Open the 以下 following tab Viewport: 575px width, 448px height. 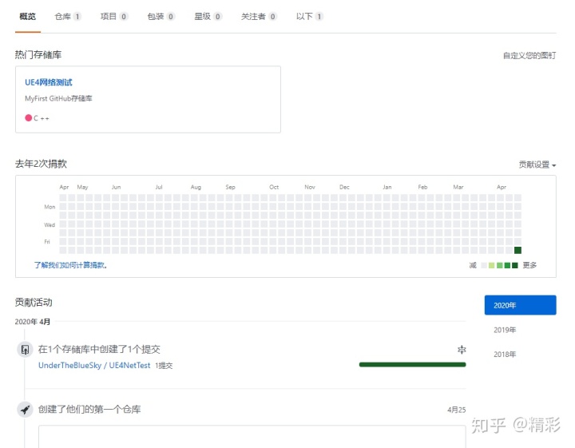click(x=310, y=17)
